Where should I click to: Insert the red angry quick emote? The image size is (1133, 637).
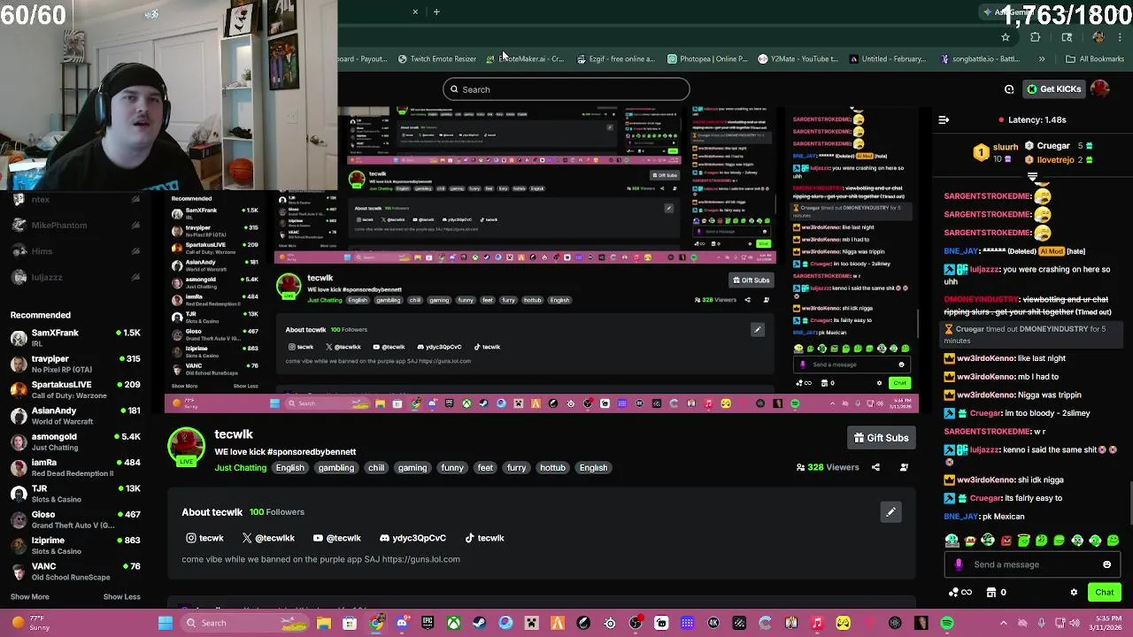1006,541
